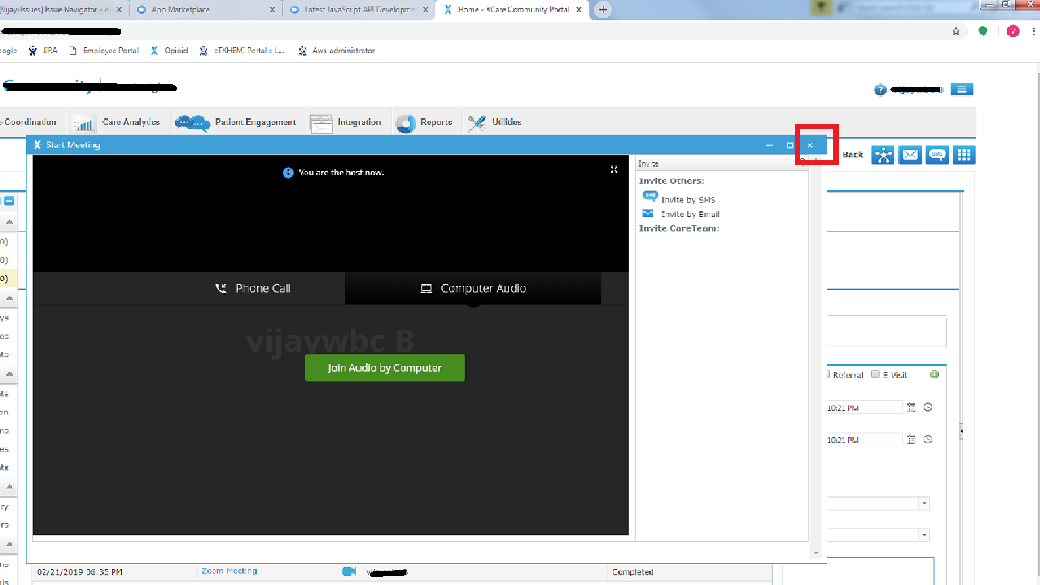The image size is (1040, 585).
Task: Click the blue minus icon in left sidebar
Action: pos(9,201)
